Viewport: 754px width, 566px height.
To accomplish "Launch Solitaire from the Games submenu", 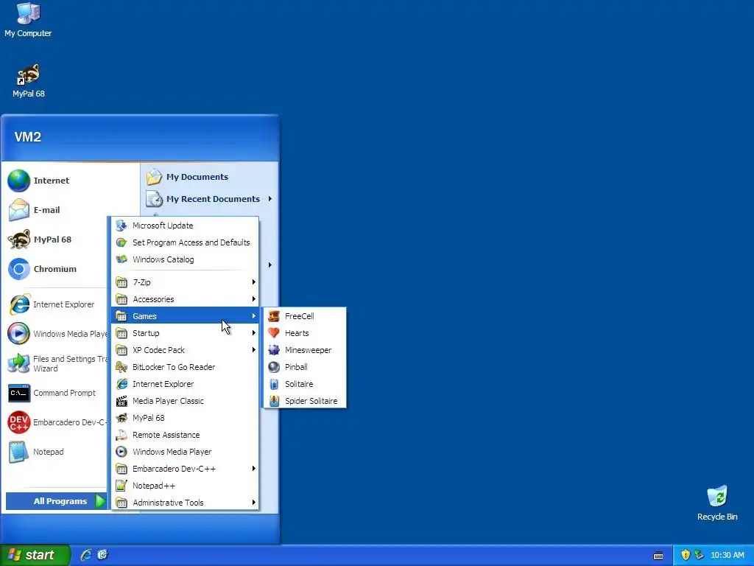I will [x=304, y=384].
